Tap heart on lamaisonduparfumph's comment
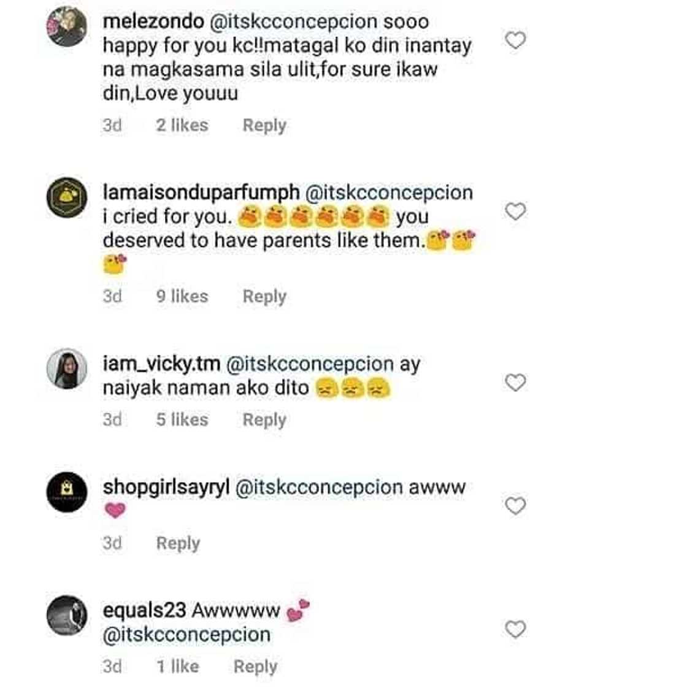687x688 pixels. click(515, 212)
